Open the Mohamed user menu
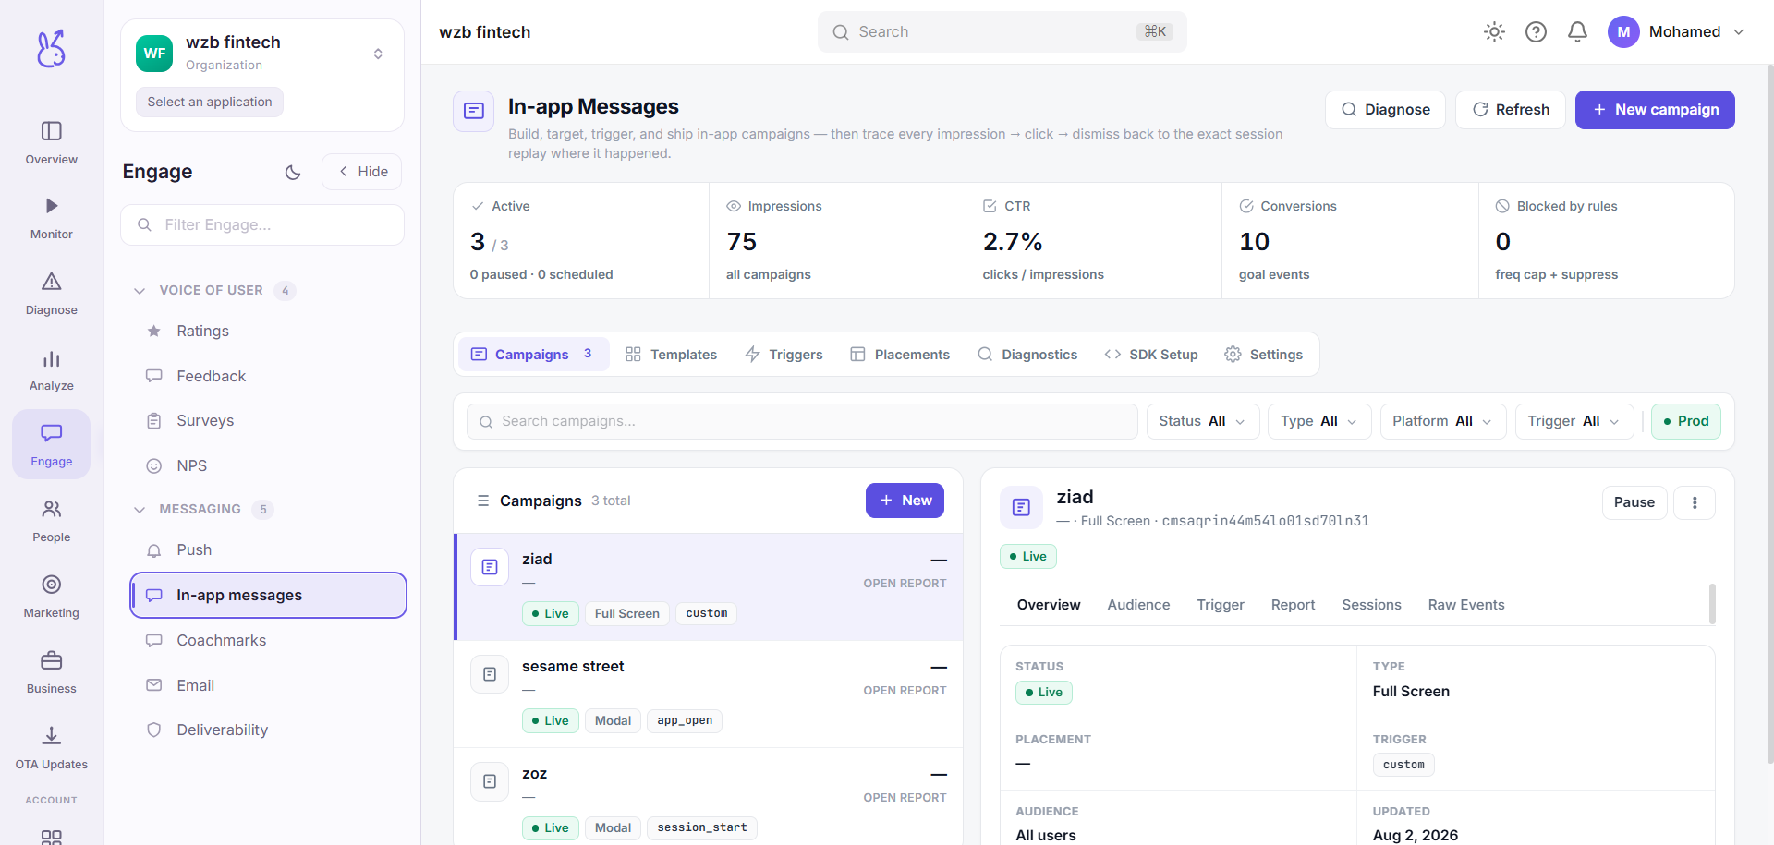Screen dimensions: 1774x845 tap(1676, 32)
